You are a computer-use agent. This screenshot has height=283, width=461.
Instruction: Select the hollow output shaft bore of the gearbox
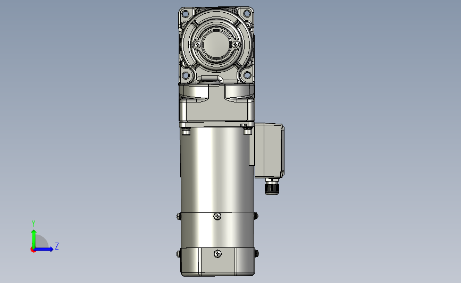(216, 44)
